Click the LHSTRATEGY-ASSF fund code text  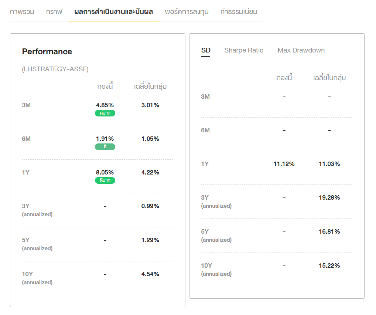(55, 69)
